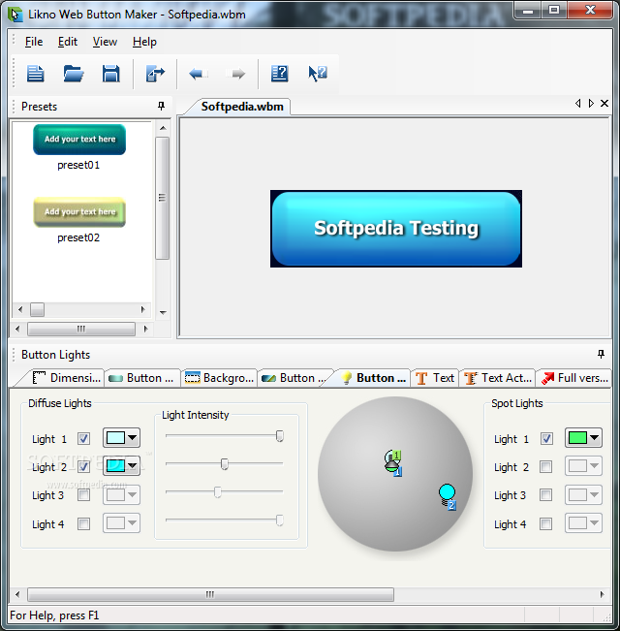Viewport: 620px width, 631px height.
Task: Click Light 2 intensity slider thumb
Action: click(x=225, y=464)
